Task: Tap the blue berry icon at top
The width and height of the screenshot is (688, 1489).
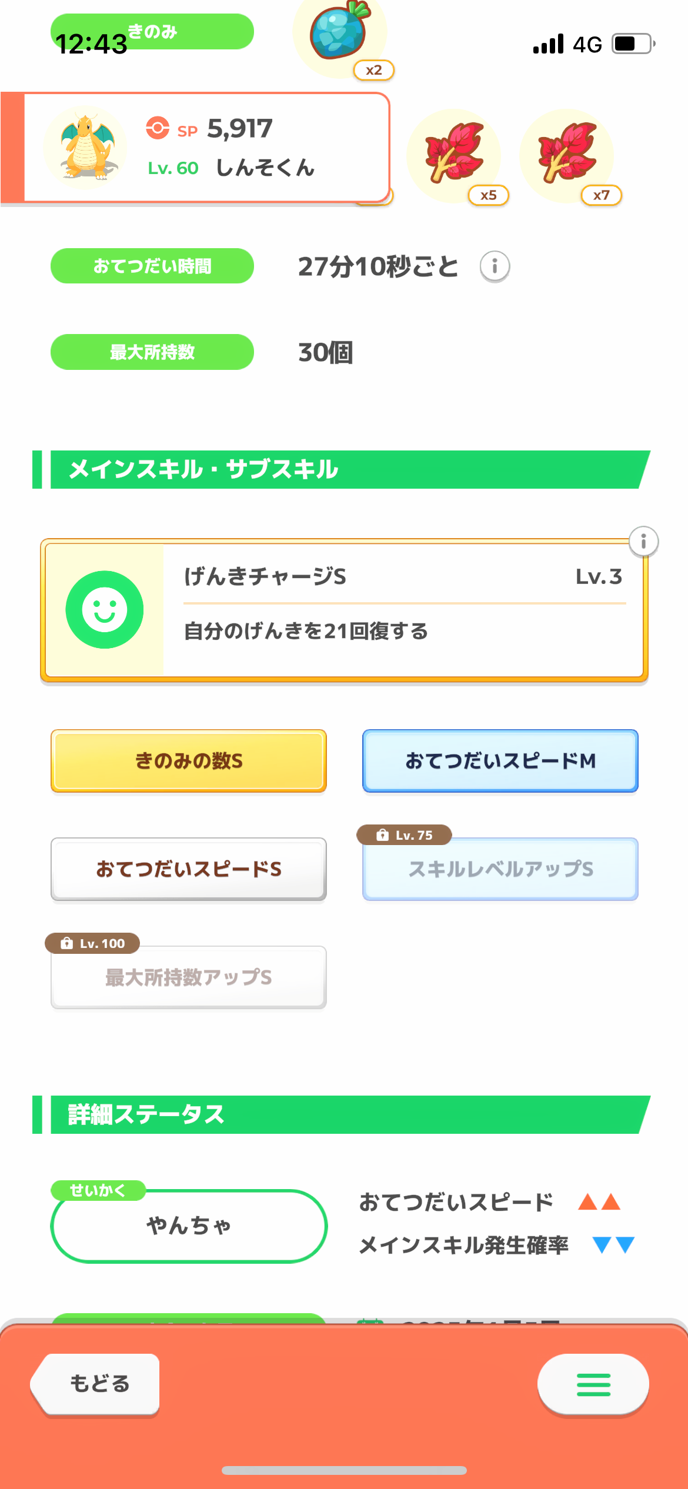Action: tap(339, 33)
